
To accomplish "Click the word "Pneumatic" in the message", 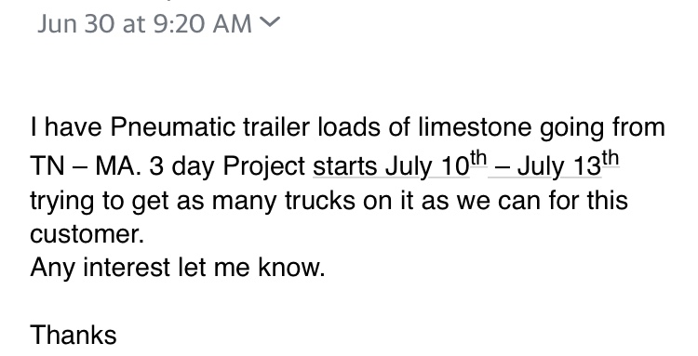I will pyautogui.click(x=172, y=127).
